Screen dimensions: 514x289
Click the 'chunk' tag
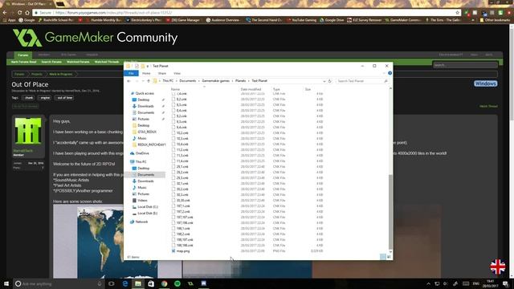click(28, 98)
